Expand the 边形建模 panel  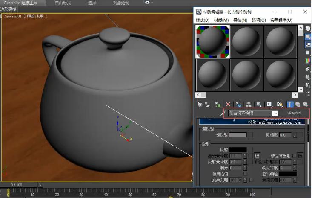click(x=9, y=9)
